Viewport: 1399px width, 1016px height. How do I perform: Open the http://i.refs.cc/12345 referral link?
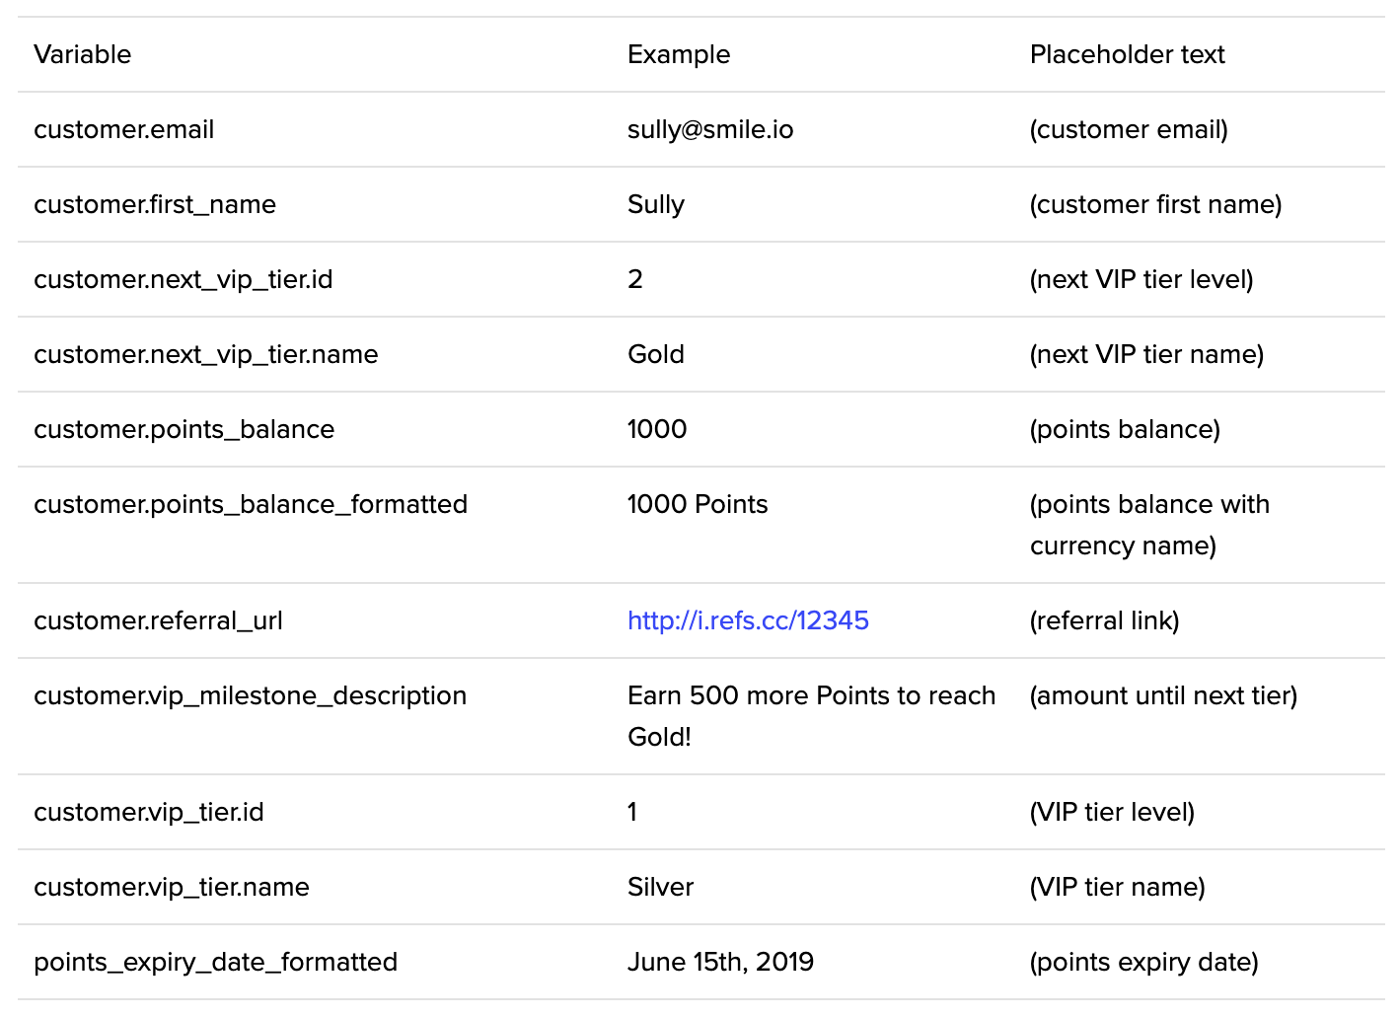click(x=748, y=620)
